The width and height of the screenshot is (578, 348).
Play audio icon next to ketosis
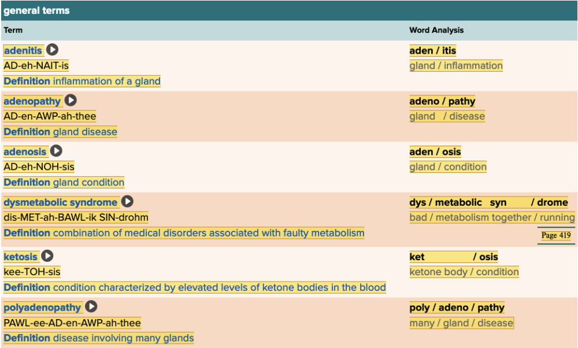pos(47,256)
